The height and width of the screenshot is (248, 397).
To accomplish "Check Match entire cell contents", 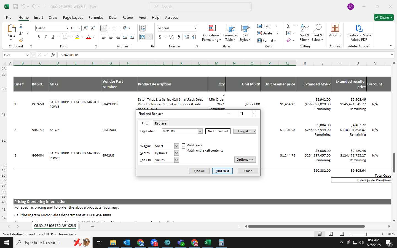I will [x=184, y=150].
